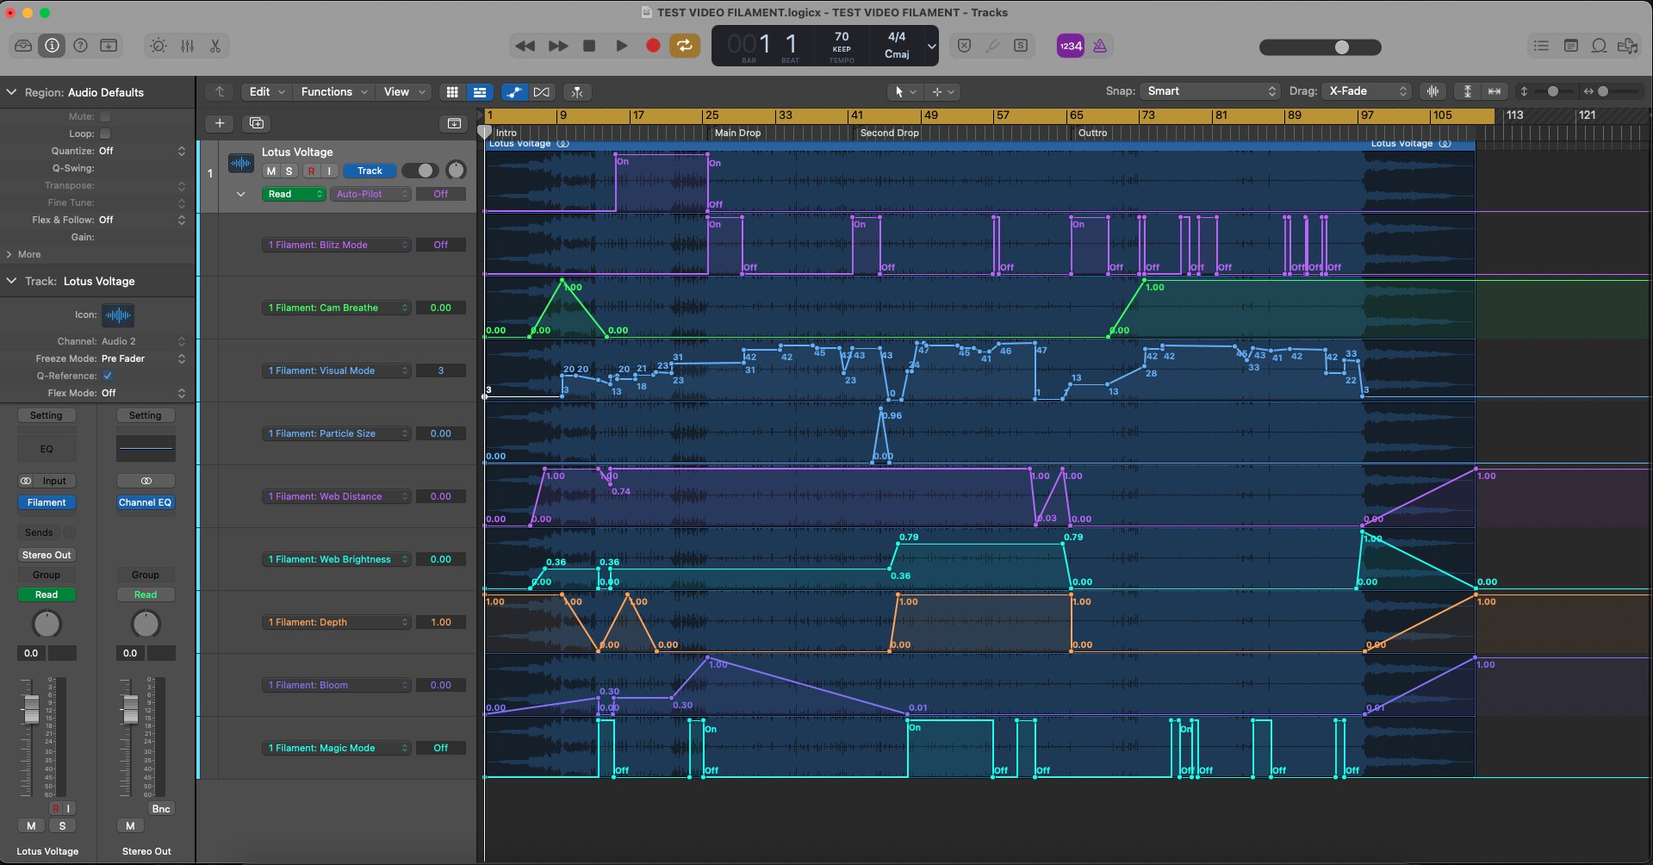Viewport: 1653px width, 865px height.
Task: Click the red Record button
Action: 653,46
